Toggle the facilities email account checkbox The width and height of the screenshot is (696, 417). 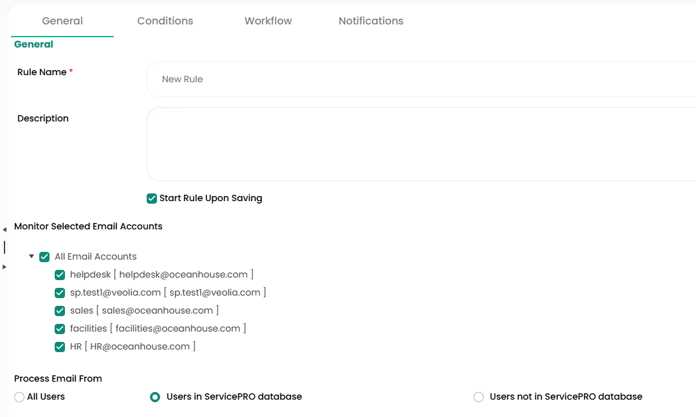(x=60, y=329)
